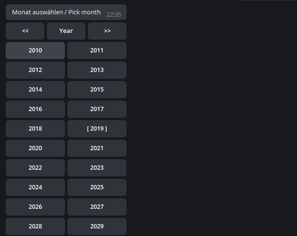The height and width of the screenshot is (236, 297).
Task: Select the 2013 option
Action: click(x=97, y=70)
